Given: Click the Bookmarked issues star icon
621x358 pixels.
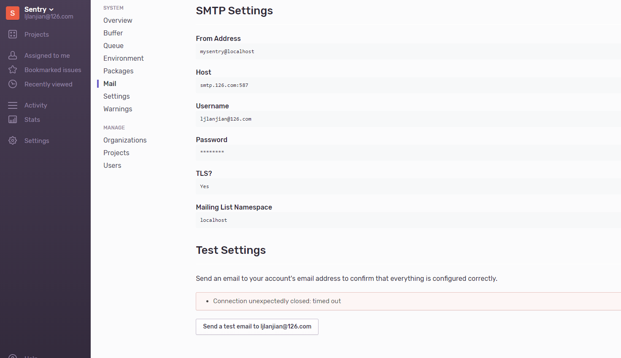Looking at the screenshot, I should (13, 70).
